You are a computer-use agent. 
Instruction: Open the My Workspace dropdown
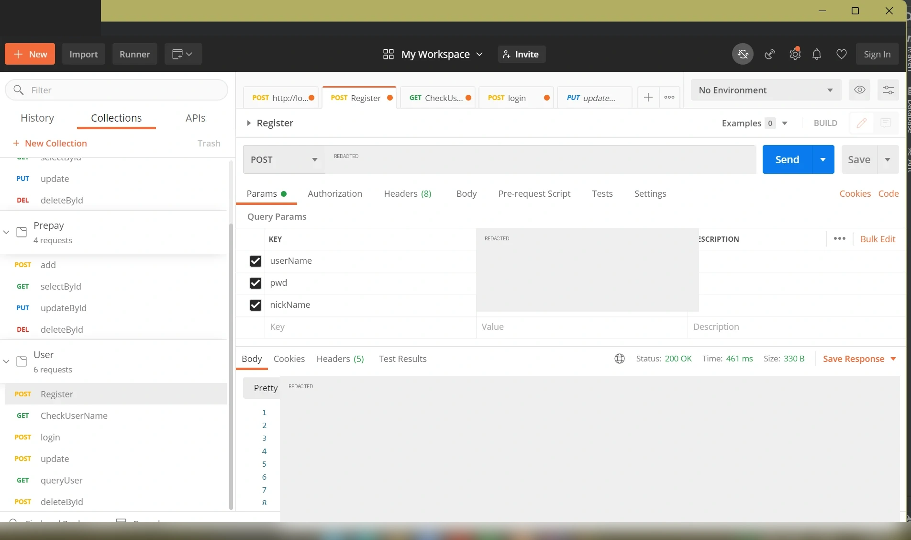coord(442,54)
